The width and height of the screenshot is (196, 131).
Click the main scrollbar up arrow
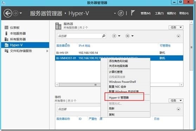coord(191,22)
